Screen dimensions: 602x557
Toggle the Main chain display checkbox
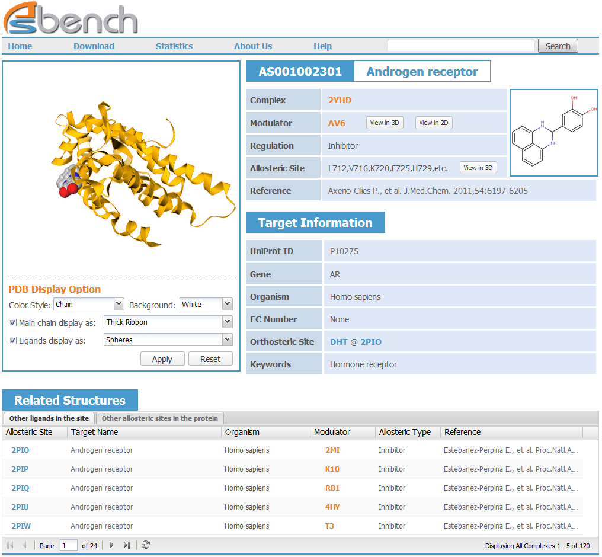(12, 323)
